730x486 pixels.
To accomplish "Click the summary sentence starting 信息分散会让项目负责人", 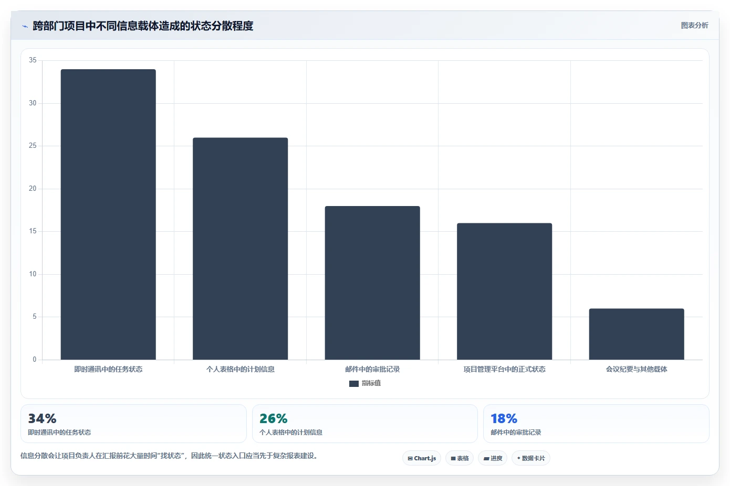I will pos(169,456).
